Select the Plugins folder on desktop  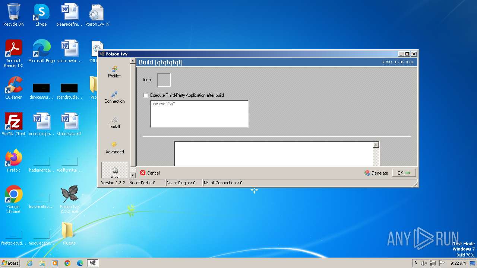(69, 234)
